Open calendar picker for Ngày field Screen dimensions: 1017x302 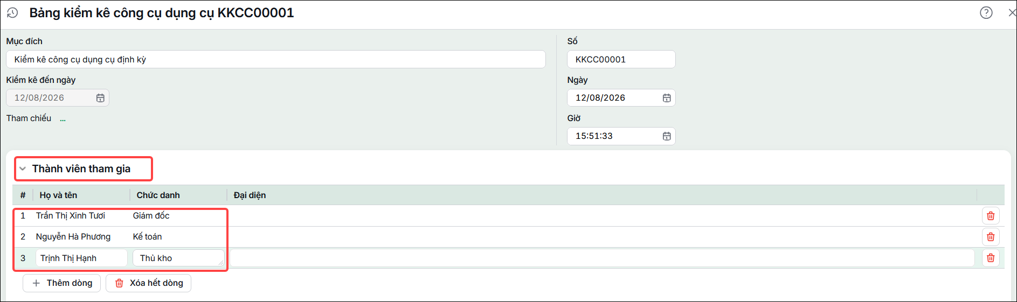[x=667, y=98]
